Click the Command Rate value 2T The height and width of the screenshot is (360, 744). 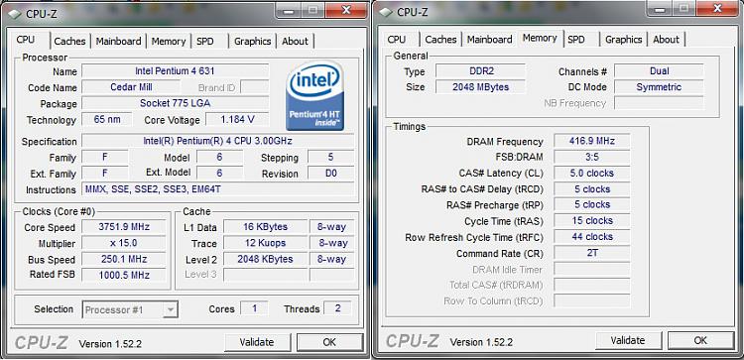(x=592, y=253)
